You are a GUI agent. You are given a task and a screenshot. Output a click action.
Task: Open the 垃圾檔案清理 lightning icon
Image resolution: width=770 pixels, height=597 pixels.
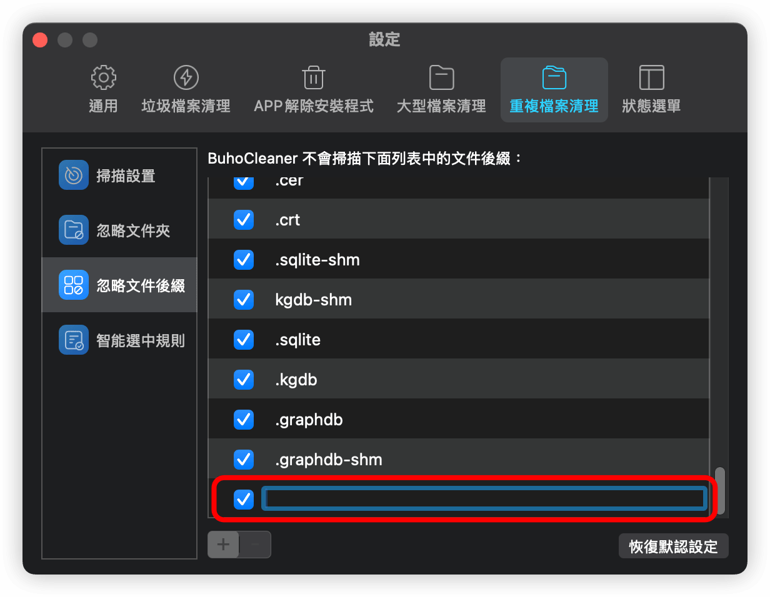[186, 77]
